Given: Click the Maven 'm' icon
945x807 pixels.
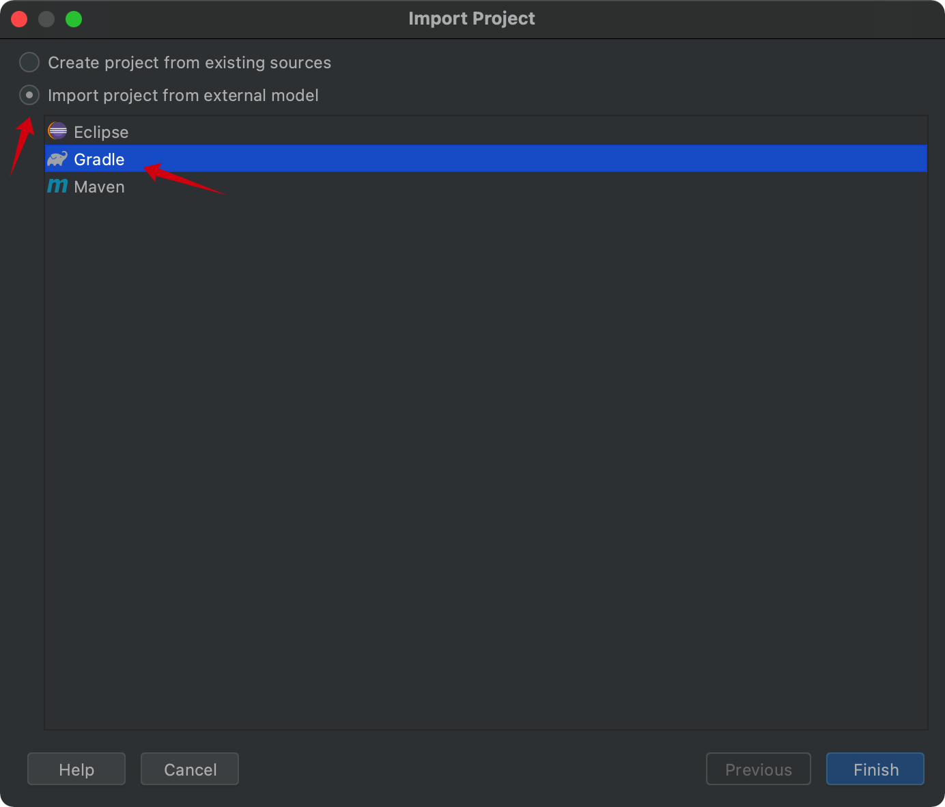Looking at the screenshot, I should pyautogui.click(x=57, y=186).
